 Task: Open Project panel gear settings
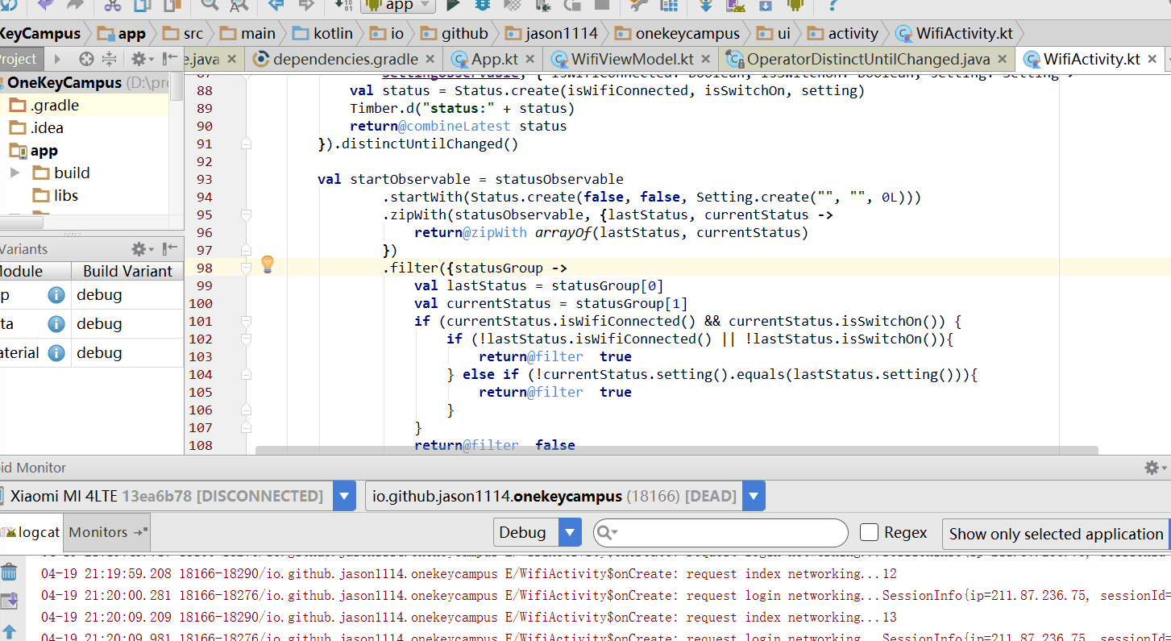coord(140,59)
